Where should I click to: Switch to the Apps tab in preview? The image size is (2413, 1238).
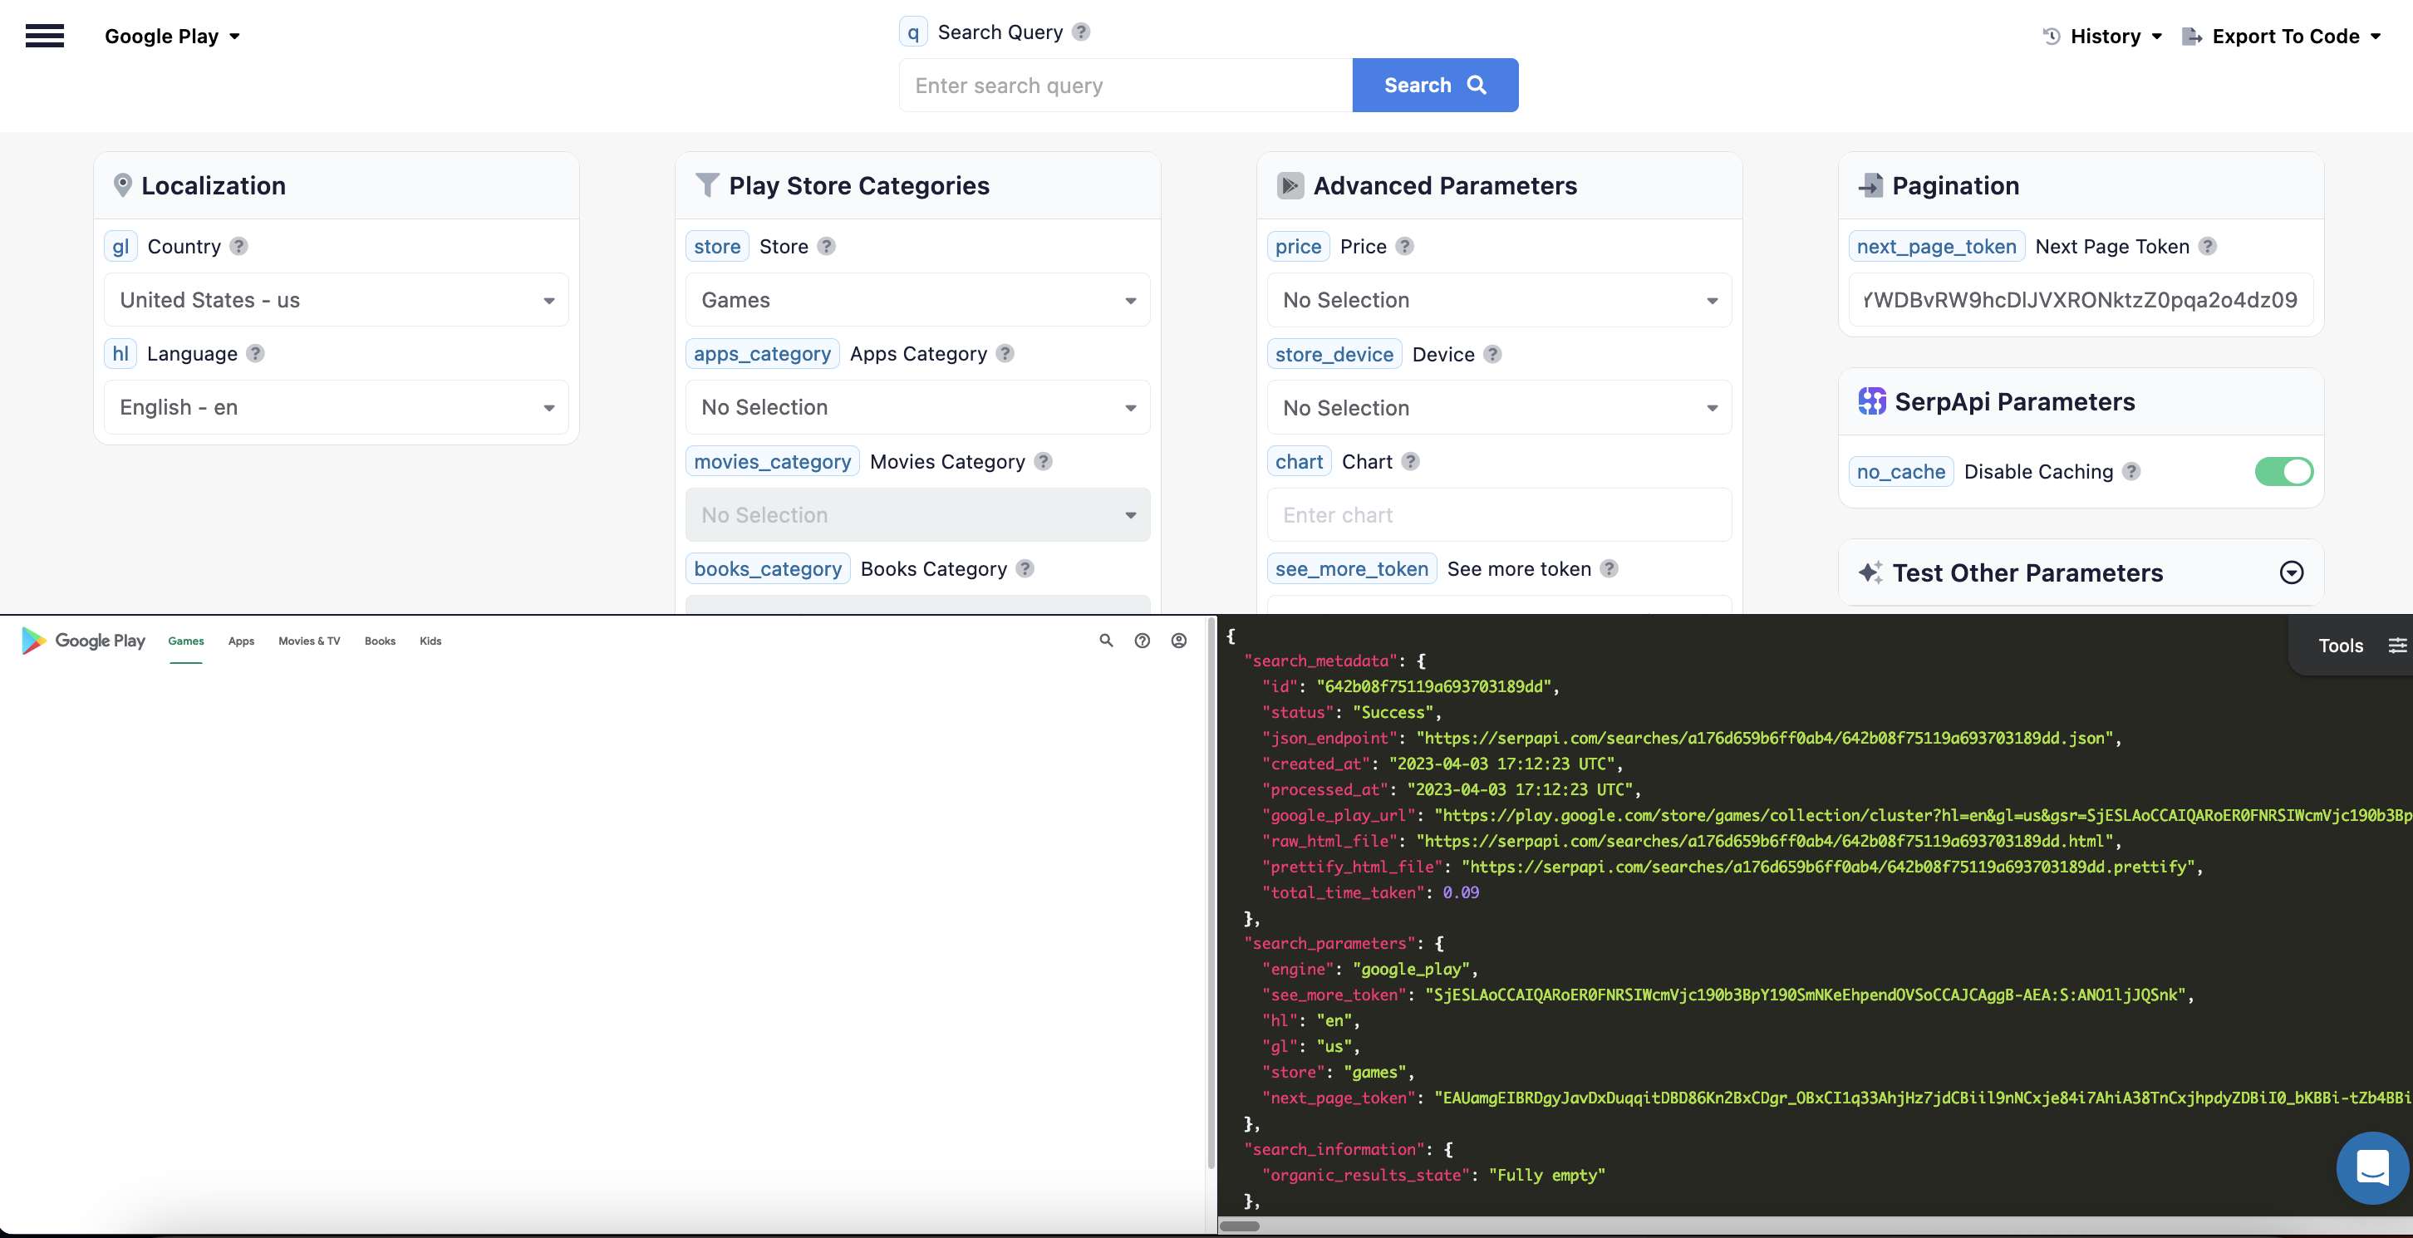pos(241,641)
